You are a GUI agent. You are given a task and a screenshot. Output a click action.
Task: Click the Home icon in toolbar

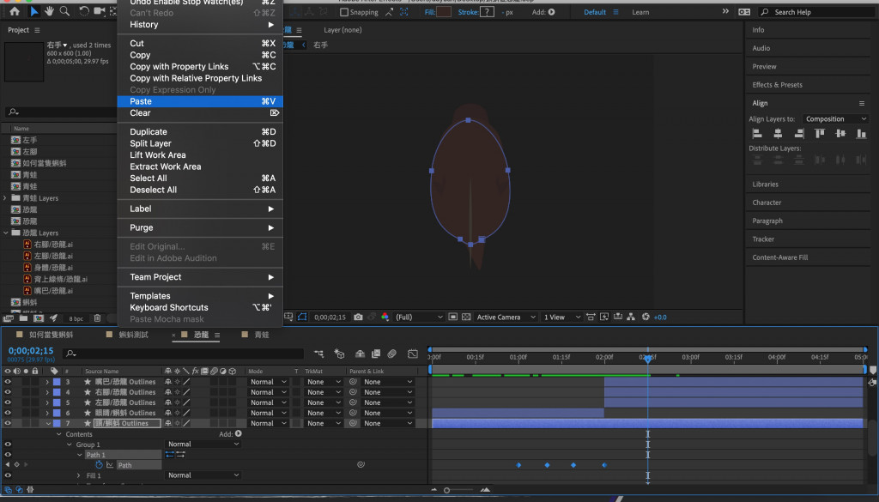(x=15, y=11)
